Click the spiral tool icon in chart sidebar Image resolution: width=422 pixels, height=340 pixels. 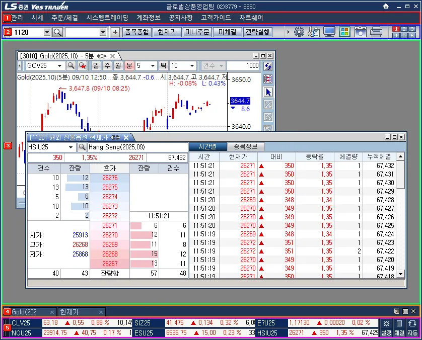pyautogui.click(x=268, y=117)
